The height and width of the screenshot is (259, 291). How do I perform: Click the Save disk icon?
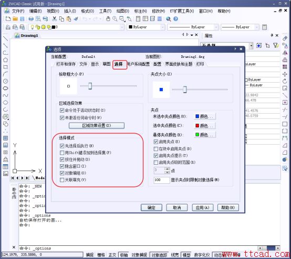click(x=22, y=19)
